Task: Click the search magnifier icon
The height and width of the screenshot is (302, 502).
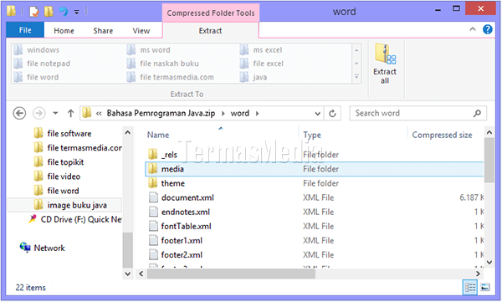Action: pos(477,113)
